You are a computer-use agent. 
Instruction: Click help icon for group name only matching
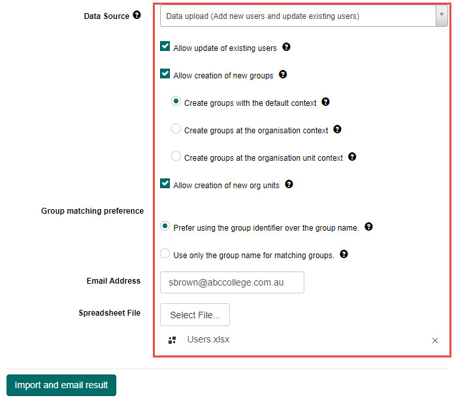(344, 254)
